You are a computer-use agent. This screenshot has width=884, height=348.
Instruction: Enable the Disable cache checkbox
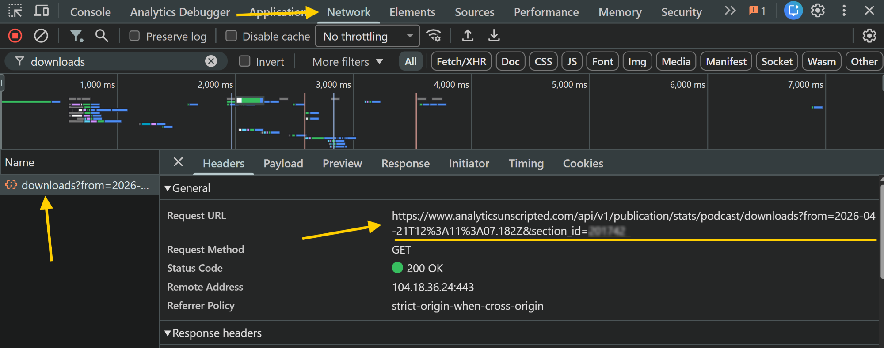coord(231,36)
